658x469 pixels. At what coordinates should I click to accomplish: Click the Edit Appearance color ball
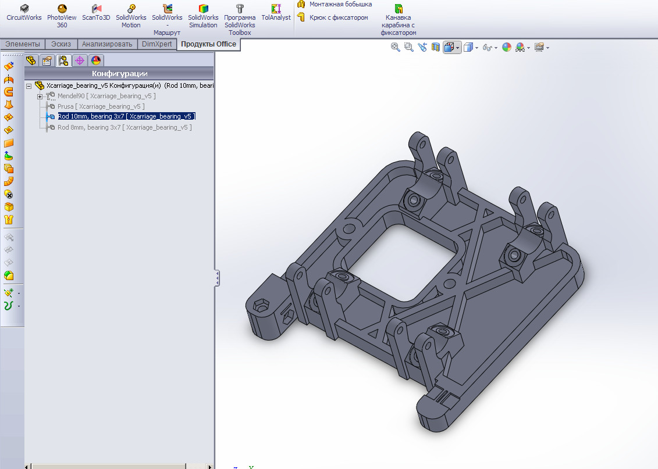click(507, 47)
